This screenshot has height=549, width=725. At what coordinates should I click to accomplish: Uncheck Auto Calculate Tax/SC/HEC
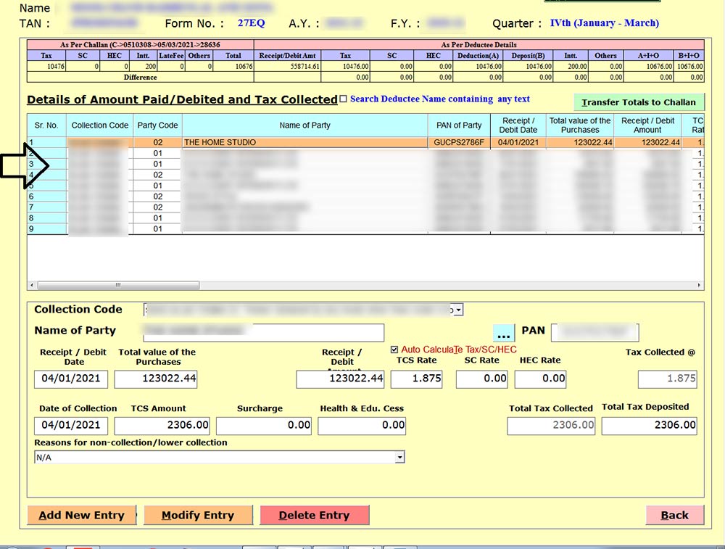coord(394,350)
